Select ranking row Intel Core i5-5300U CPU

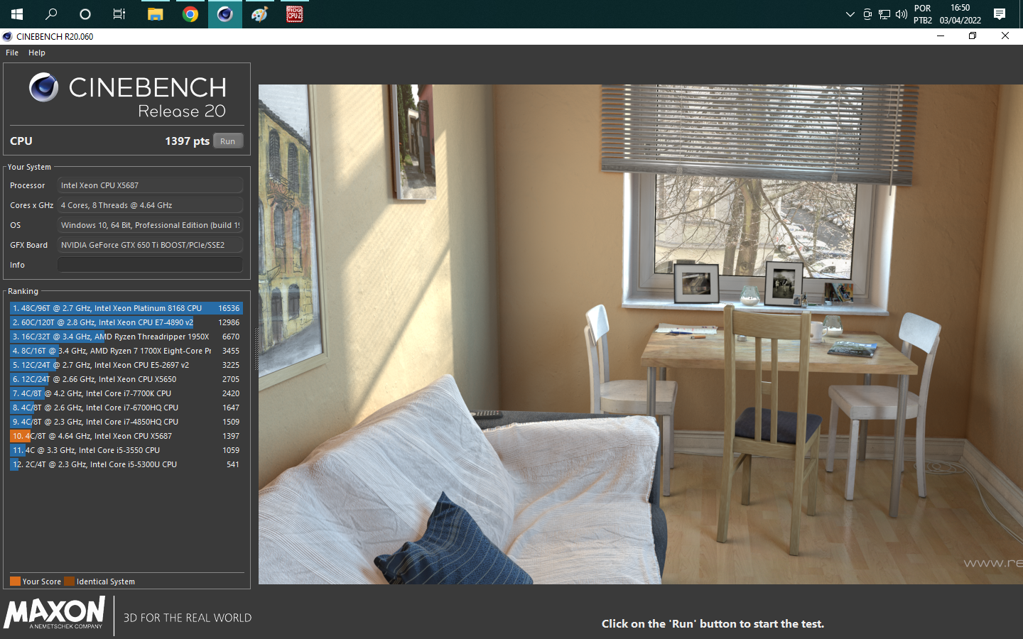coord(126,464)
